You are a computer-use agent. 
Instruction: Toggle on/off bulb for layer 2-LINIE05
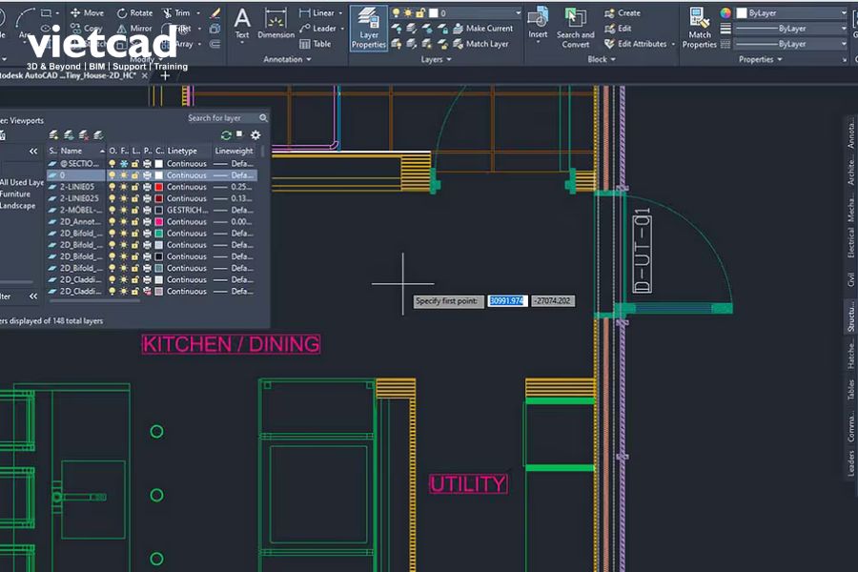click(x=112, y=187)
